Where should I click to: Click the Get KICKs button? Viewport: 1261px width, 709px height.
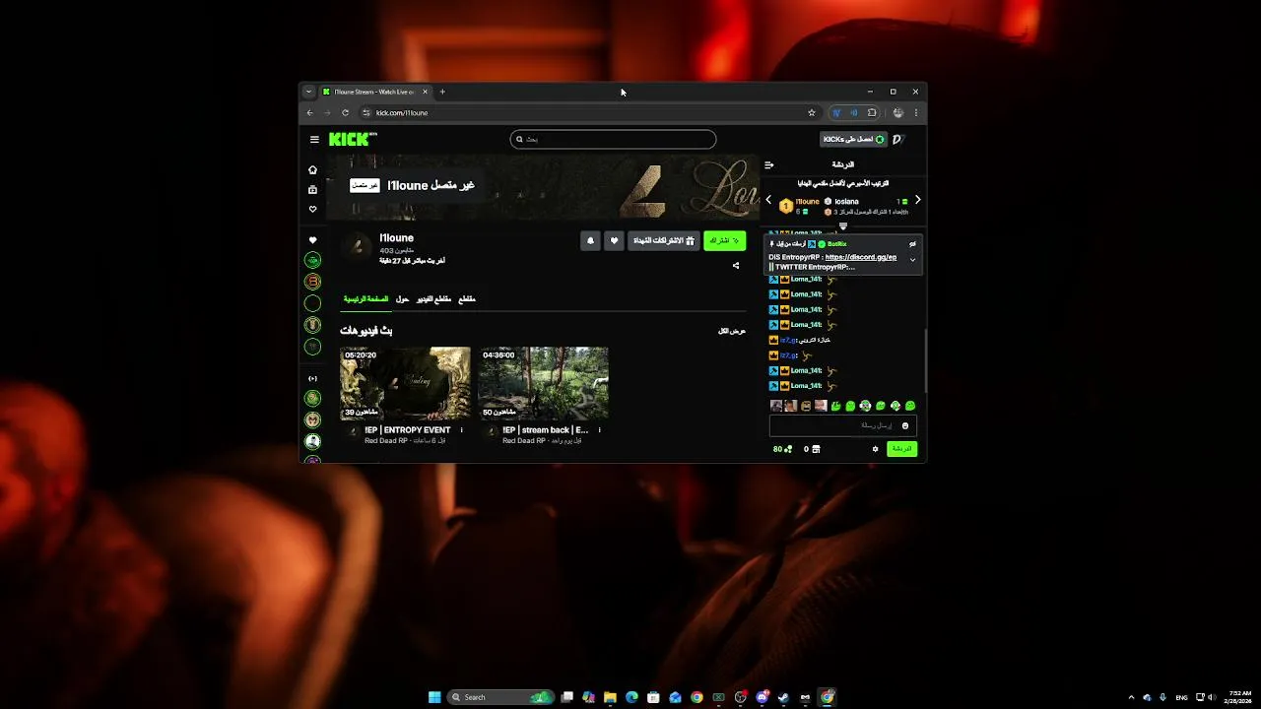pyautogui.click(x=853, y=140)
